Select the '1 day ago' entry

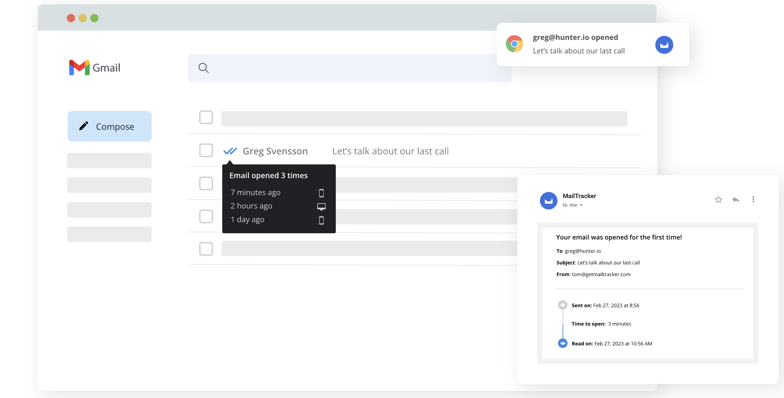click(247, 219)
